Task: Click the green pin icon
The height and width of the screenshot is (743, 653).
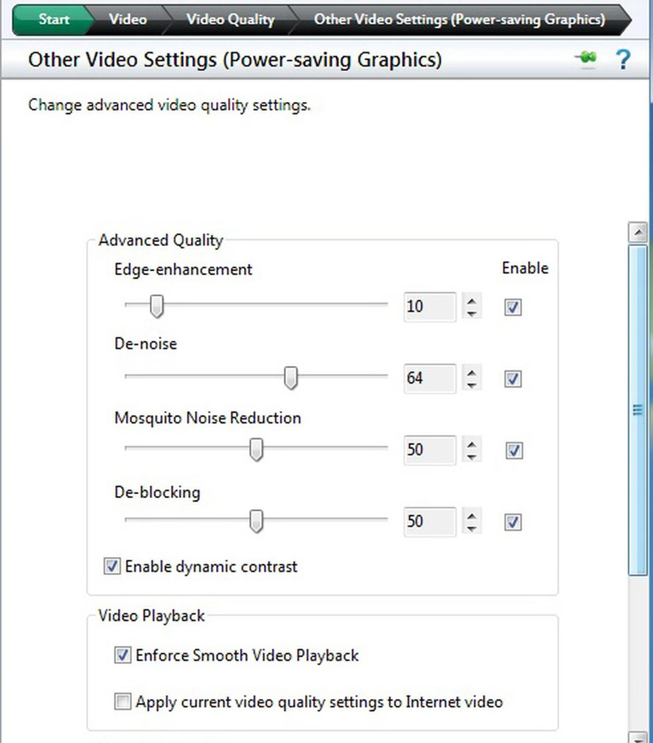Action: click(x=586, y=59)
